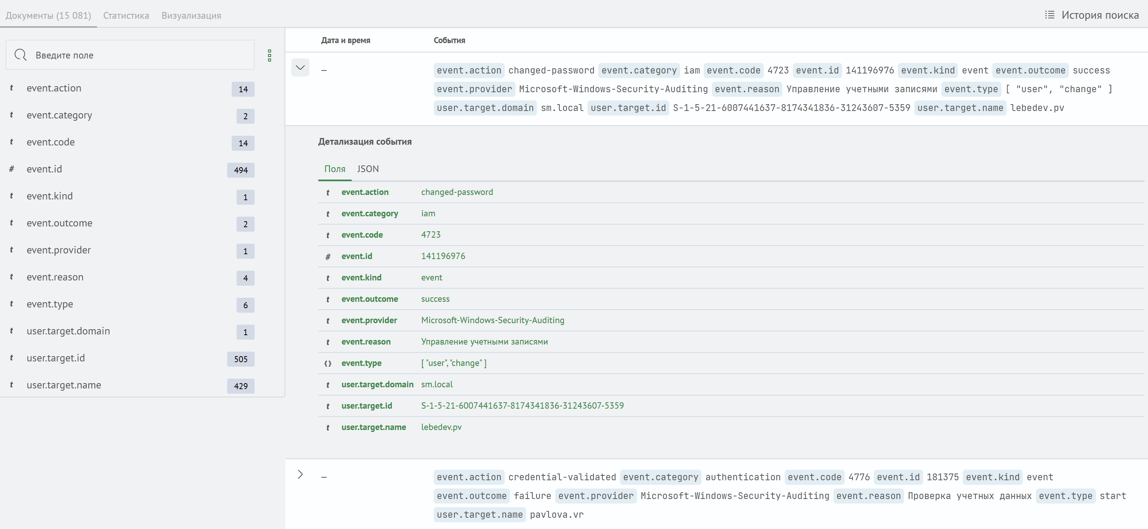1148x529 pixels.
Task: Select the Поля tab in event details
Action: (334, 169)
